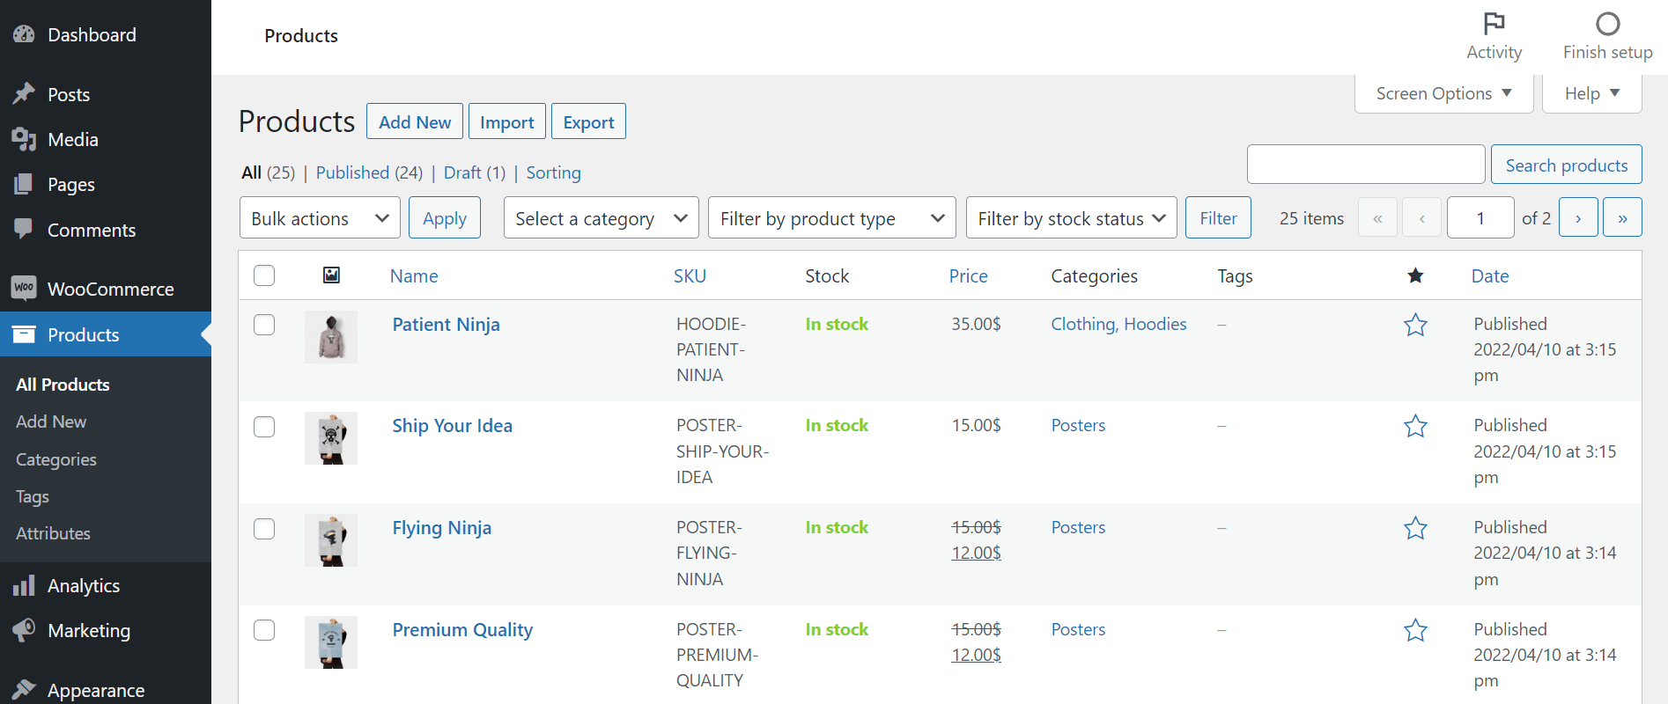1668x704 pixels.
Task: Open the Activity flag icon
Action: point(1495,23)
